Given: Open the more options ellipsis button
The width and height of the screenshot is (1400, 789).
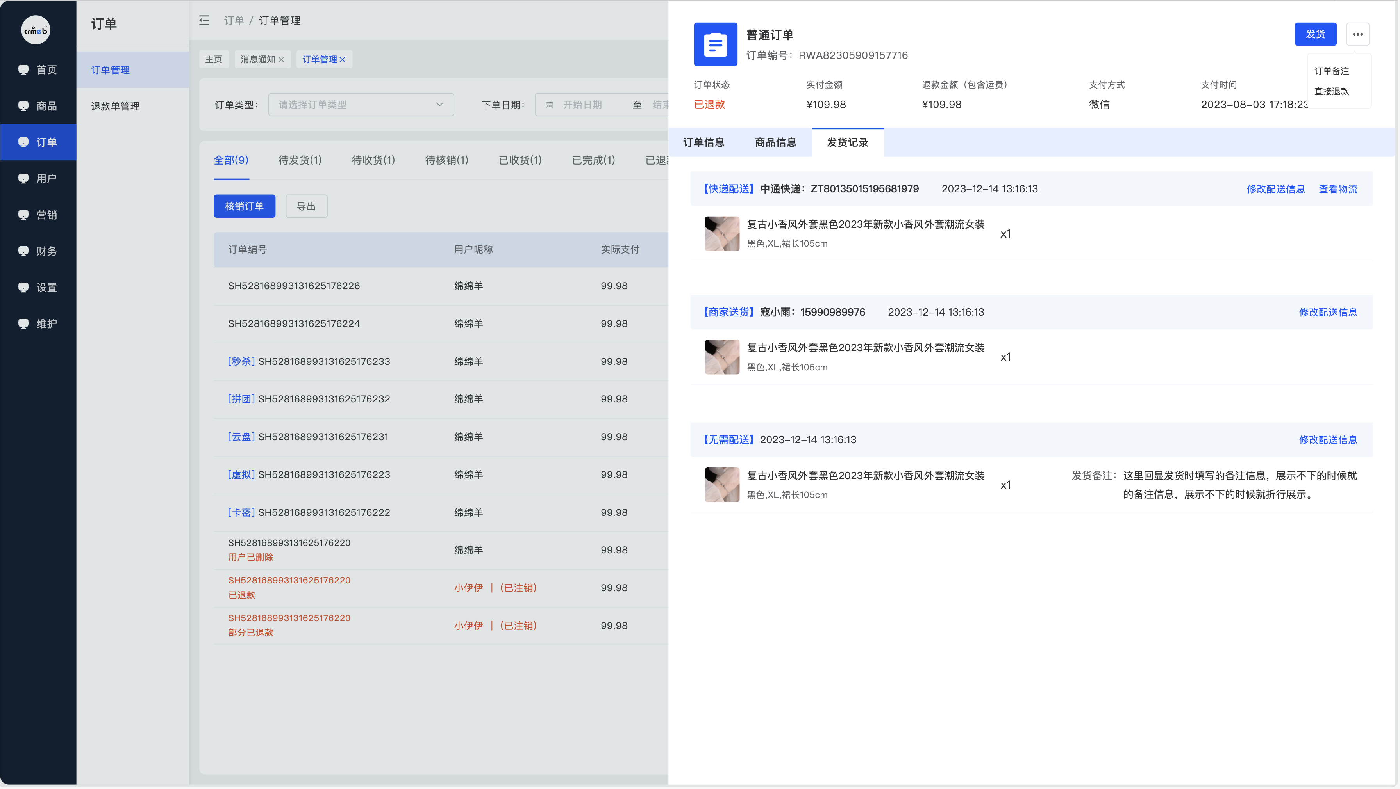Looking at the screenshot, I should click(1357, 34).
